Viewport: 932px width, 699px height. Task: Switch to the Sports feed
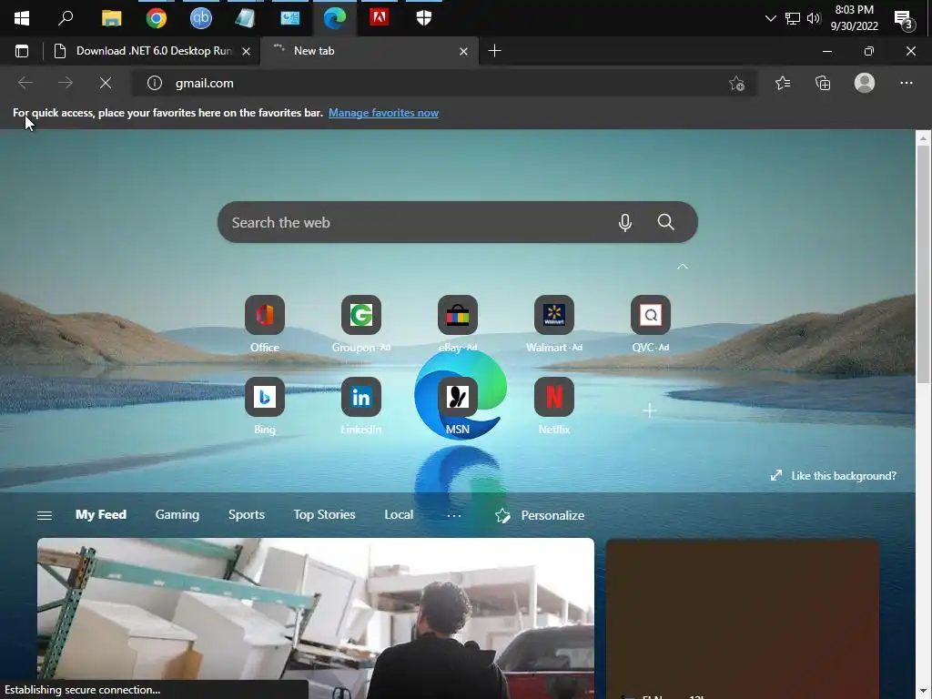tap(246, 515)
